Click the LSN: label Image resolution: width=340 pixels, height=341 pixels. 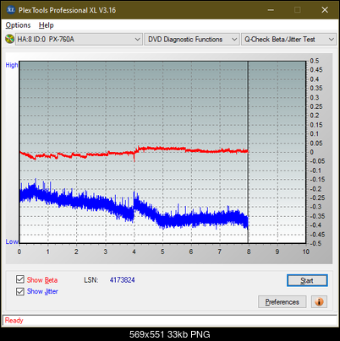(x=91, y=280)
